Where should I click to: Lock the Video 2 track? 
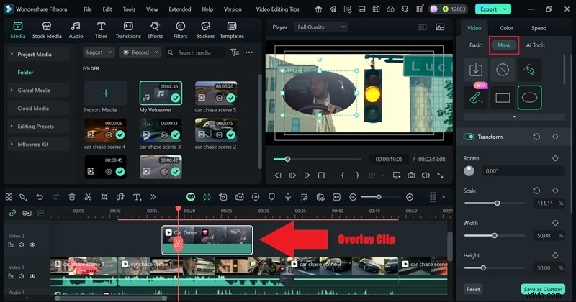[11, 244]
